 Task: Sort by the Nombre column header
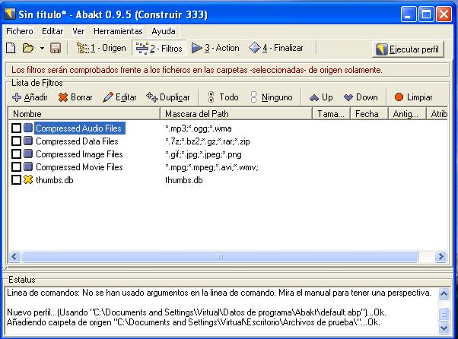click(x=84, y=114)
